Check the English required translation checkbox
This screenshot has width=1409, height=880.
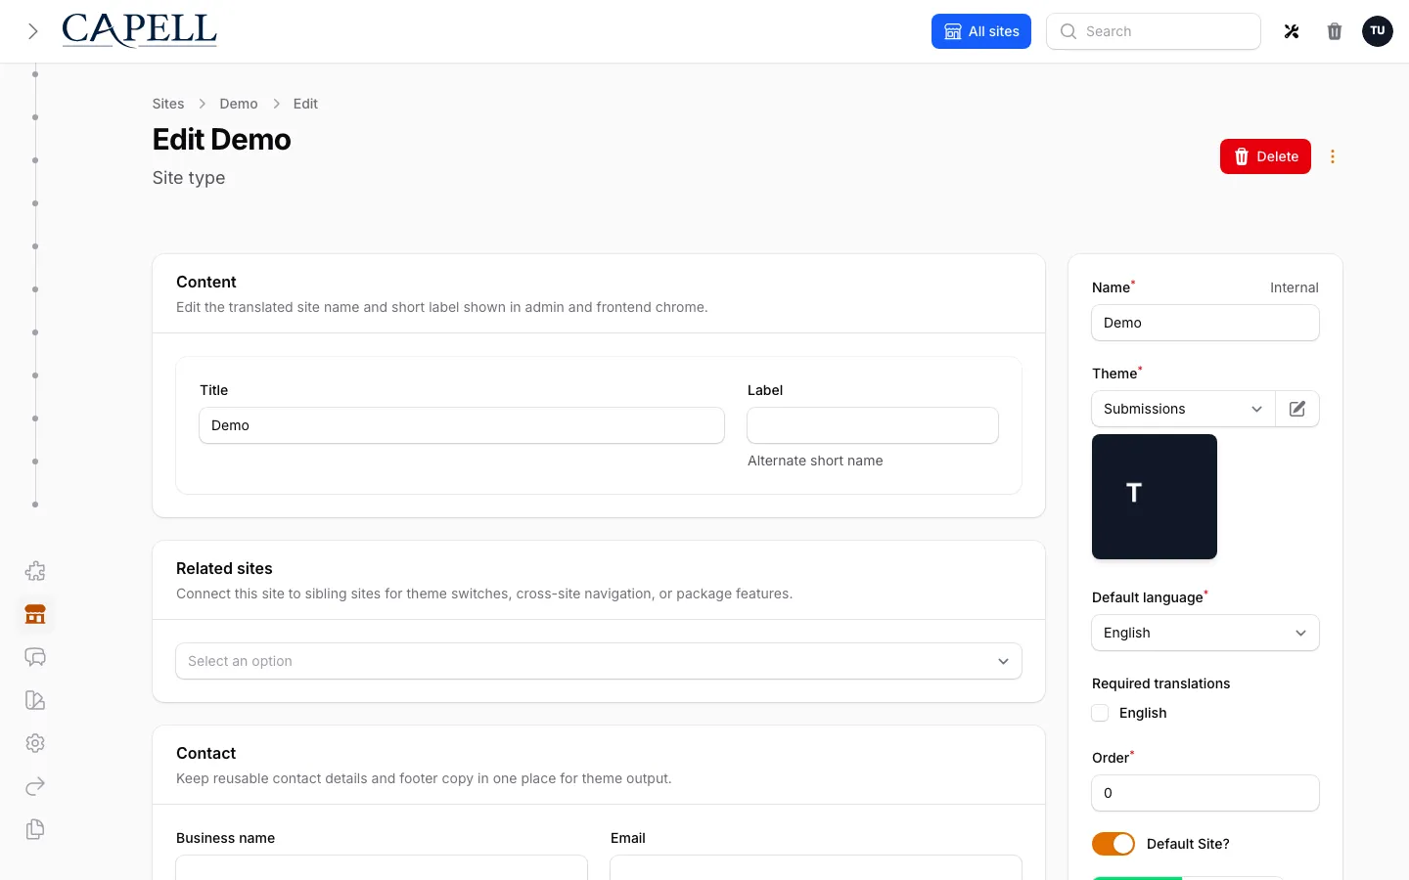coord(1100,713)
